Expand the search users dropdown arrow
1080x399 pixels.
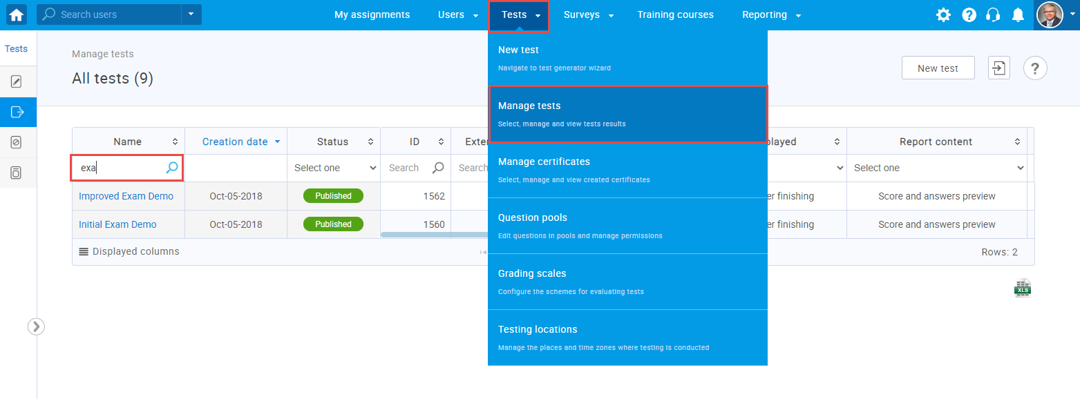tap(191, 14)
